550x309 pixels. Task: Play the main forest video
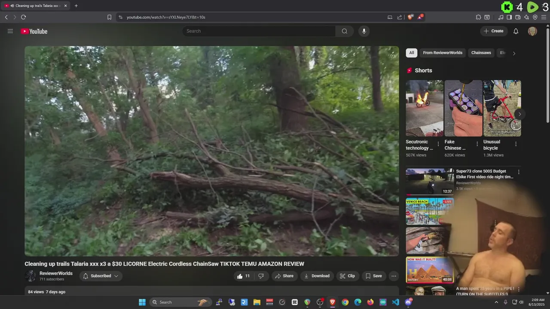pyautogui.click(x=212, y=151)
